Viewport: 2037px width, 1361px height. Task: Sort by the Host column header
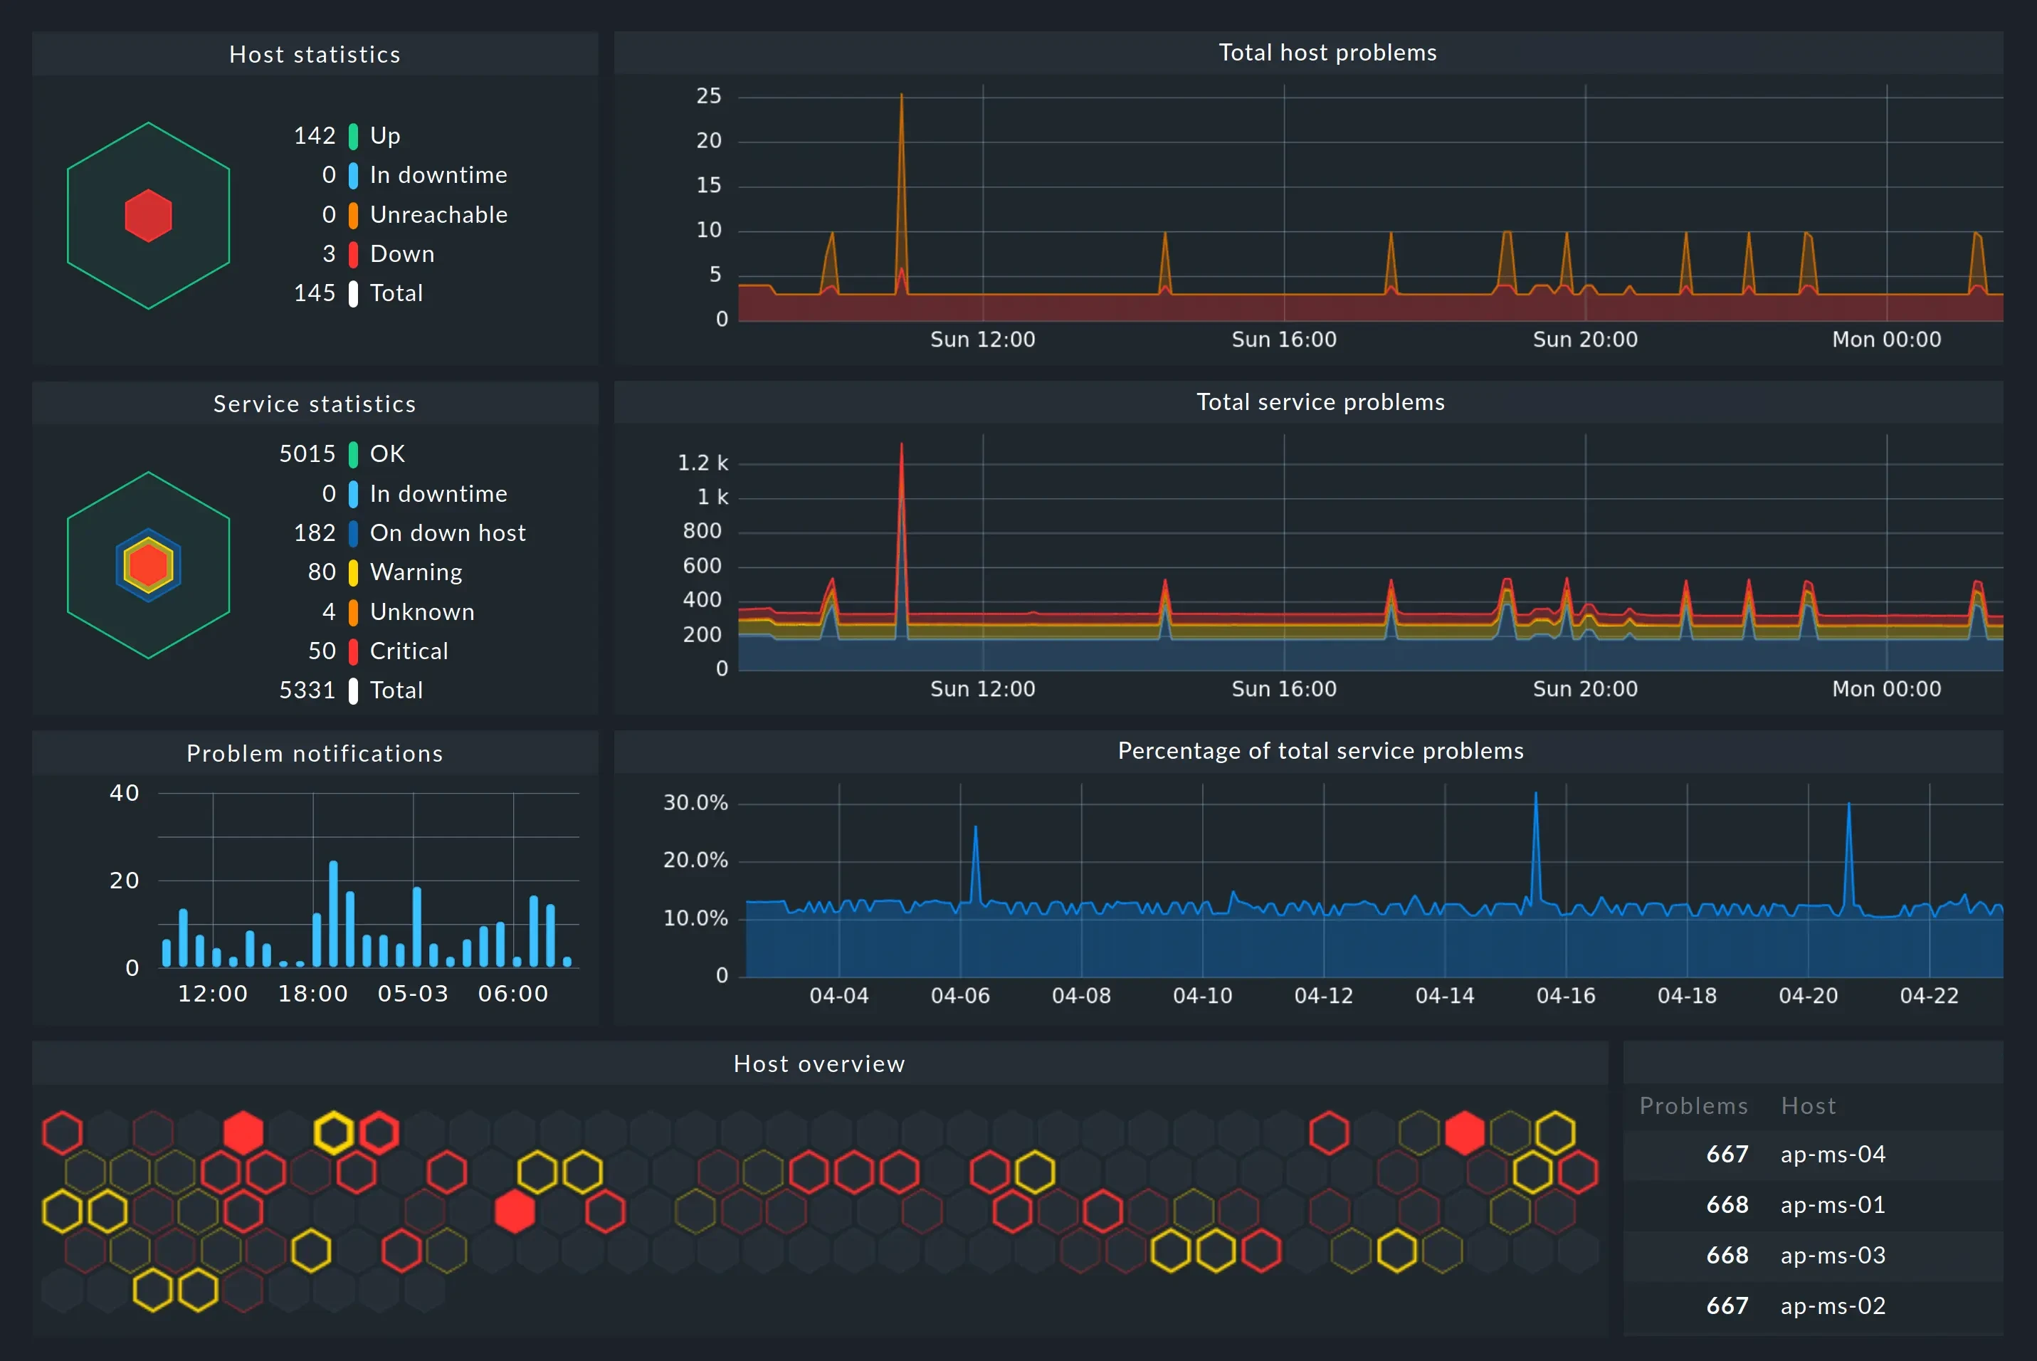point(1808,1106)
